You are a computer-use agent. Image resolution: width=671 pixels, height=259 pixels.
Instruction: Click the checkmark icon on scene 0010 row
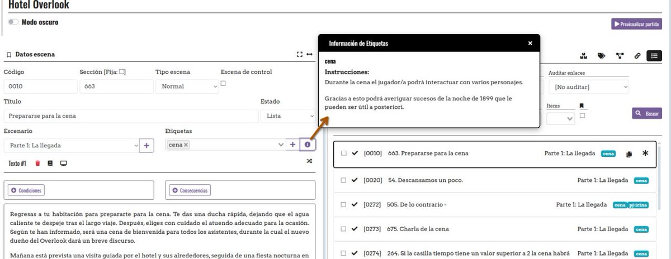coord(355,154)
